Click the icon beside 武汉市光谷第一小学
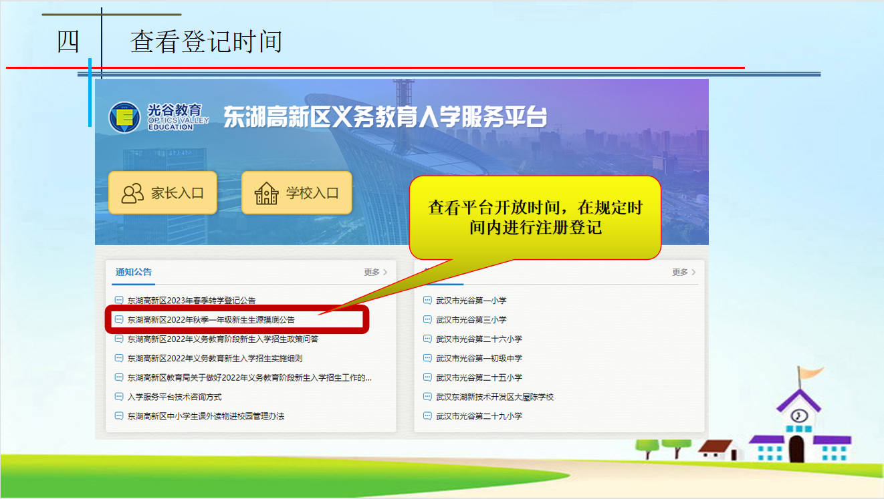 428,301
